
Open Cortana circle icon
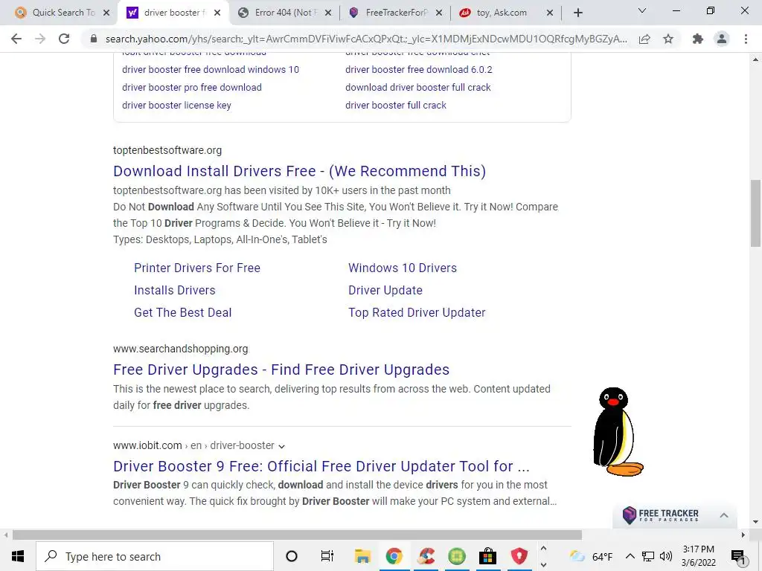pyautogui.click(x=292, y=556)
